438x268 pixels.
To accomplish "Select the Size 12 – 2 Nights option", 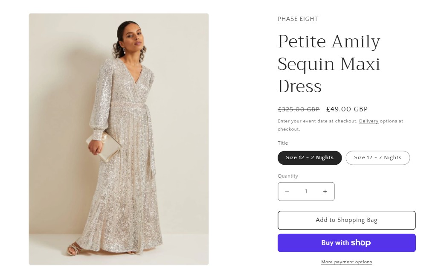I will pyautogui.click(x=310, y=157).
